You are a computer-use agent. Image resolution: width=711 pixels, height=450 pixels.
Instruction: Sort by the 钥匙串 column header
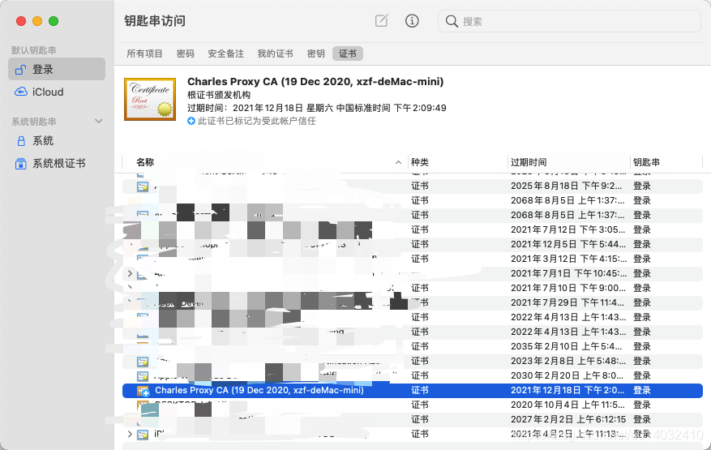[646, 162]
